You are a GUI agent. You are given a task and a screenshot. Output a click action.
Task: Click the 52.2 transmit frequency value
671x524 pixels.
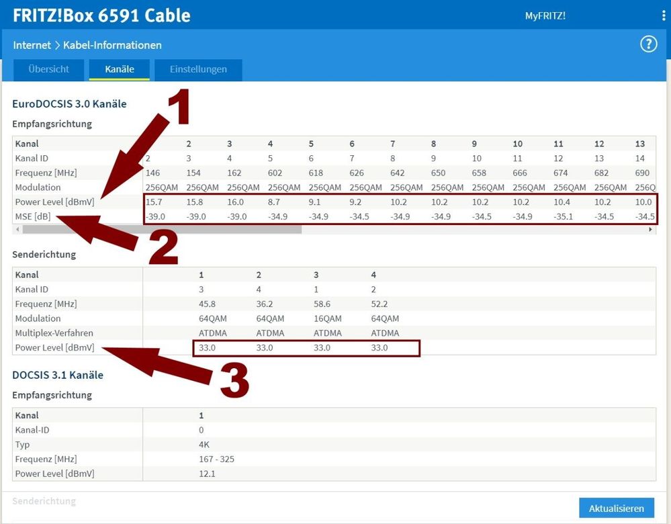pyautogui.click(x=379, y=304)
